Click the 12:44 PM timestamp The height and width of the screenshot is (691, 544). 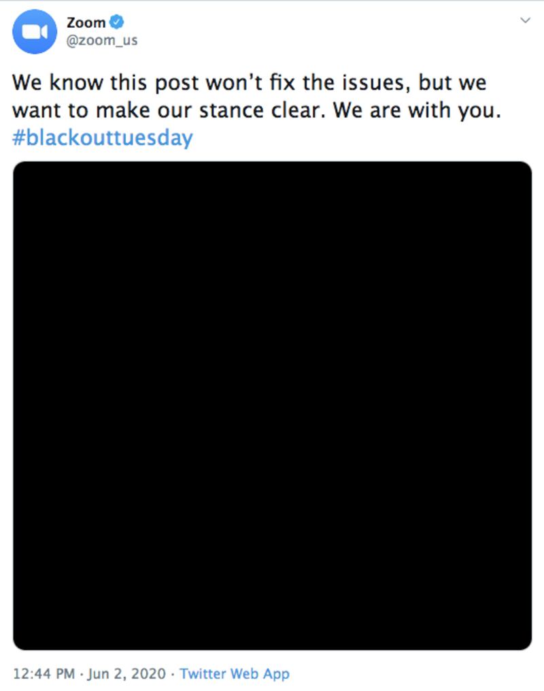point(44,673)
